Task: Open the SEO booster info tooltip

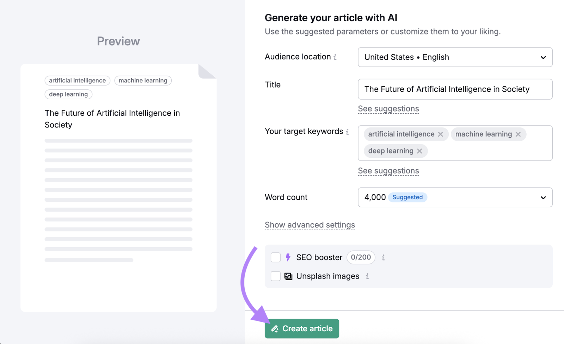Action: coord(383,257)
